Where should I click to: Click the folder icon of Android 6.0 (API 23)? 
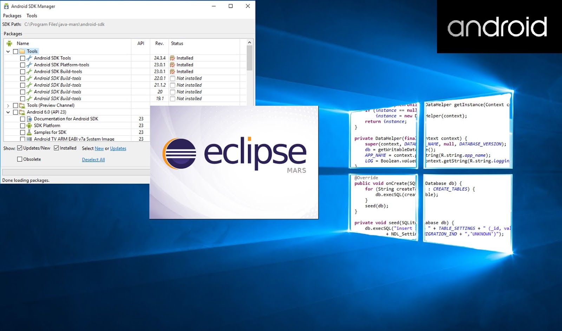pos(22,112)
